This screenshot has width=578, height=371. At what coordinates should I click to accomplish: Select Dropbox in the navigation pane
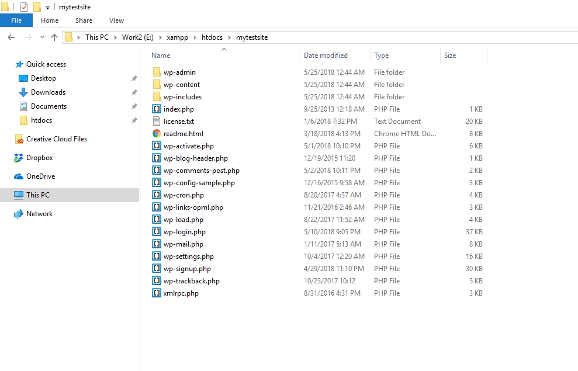pyautogui.click(x=39, y=158)
